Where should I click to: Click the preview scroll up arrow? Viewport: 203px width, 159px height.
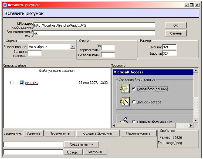(x=196, y=70)
